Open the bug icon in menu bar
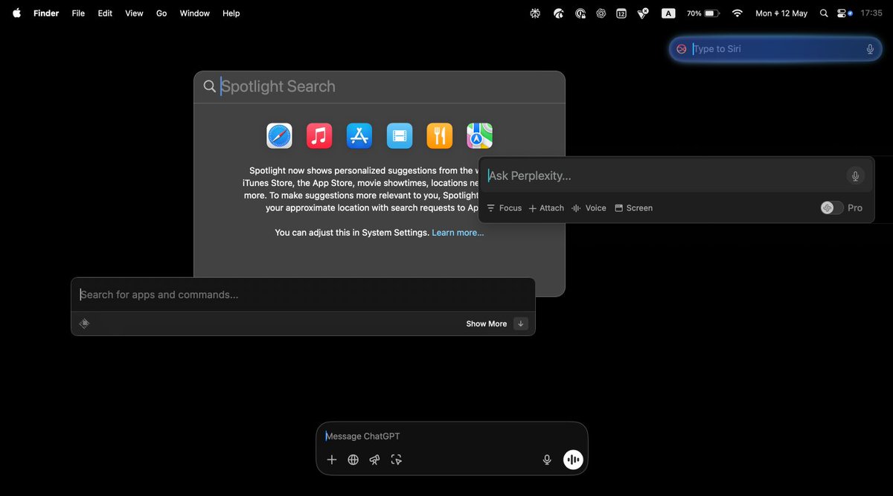The image size is (893, 496). click(x=534, y=13)
